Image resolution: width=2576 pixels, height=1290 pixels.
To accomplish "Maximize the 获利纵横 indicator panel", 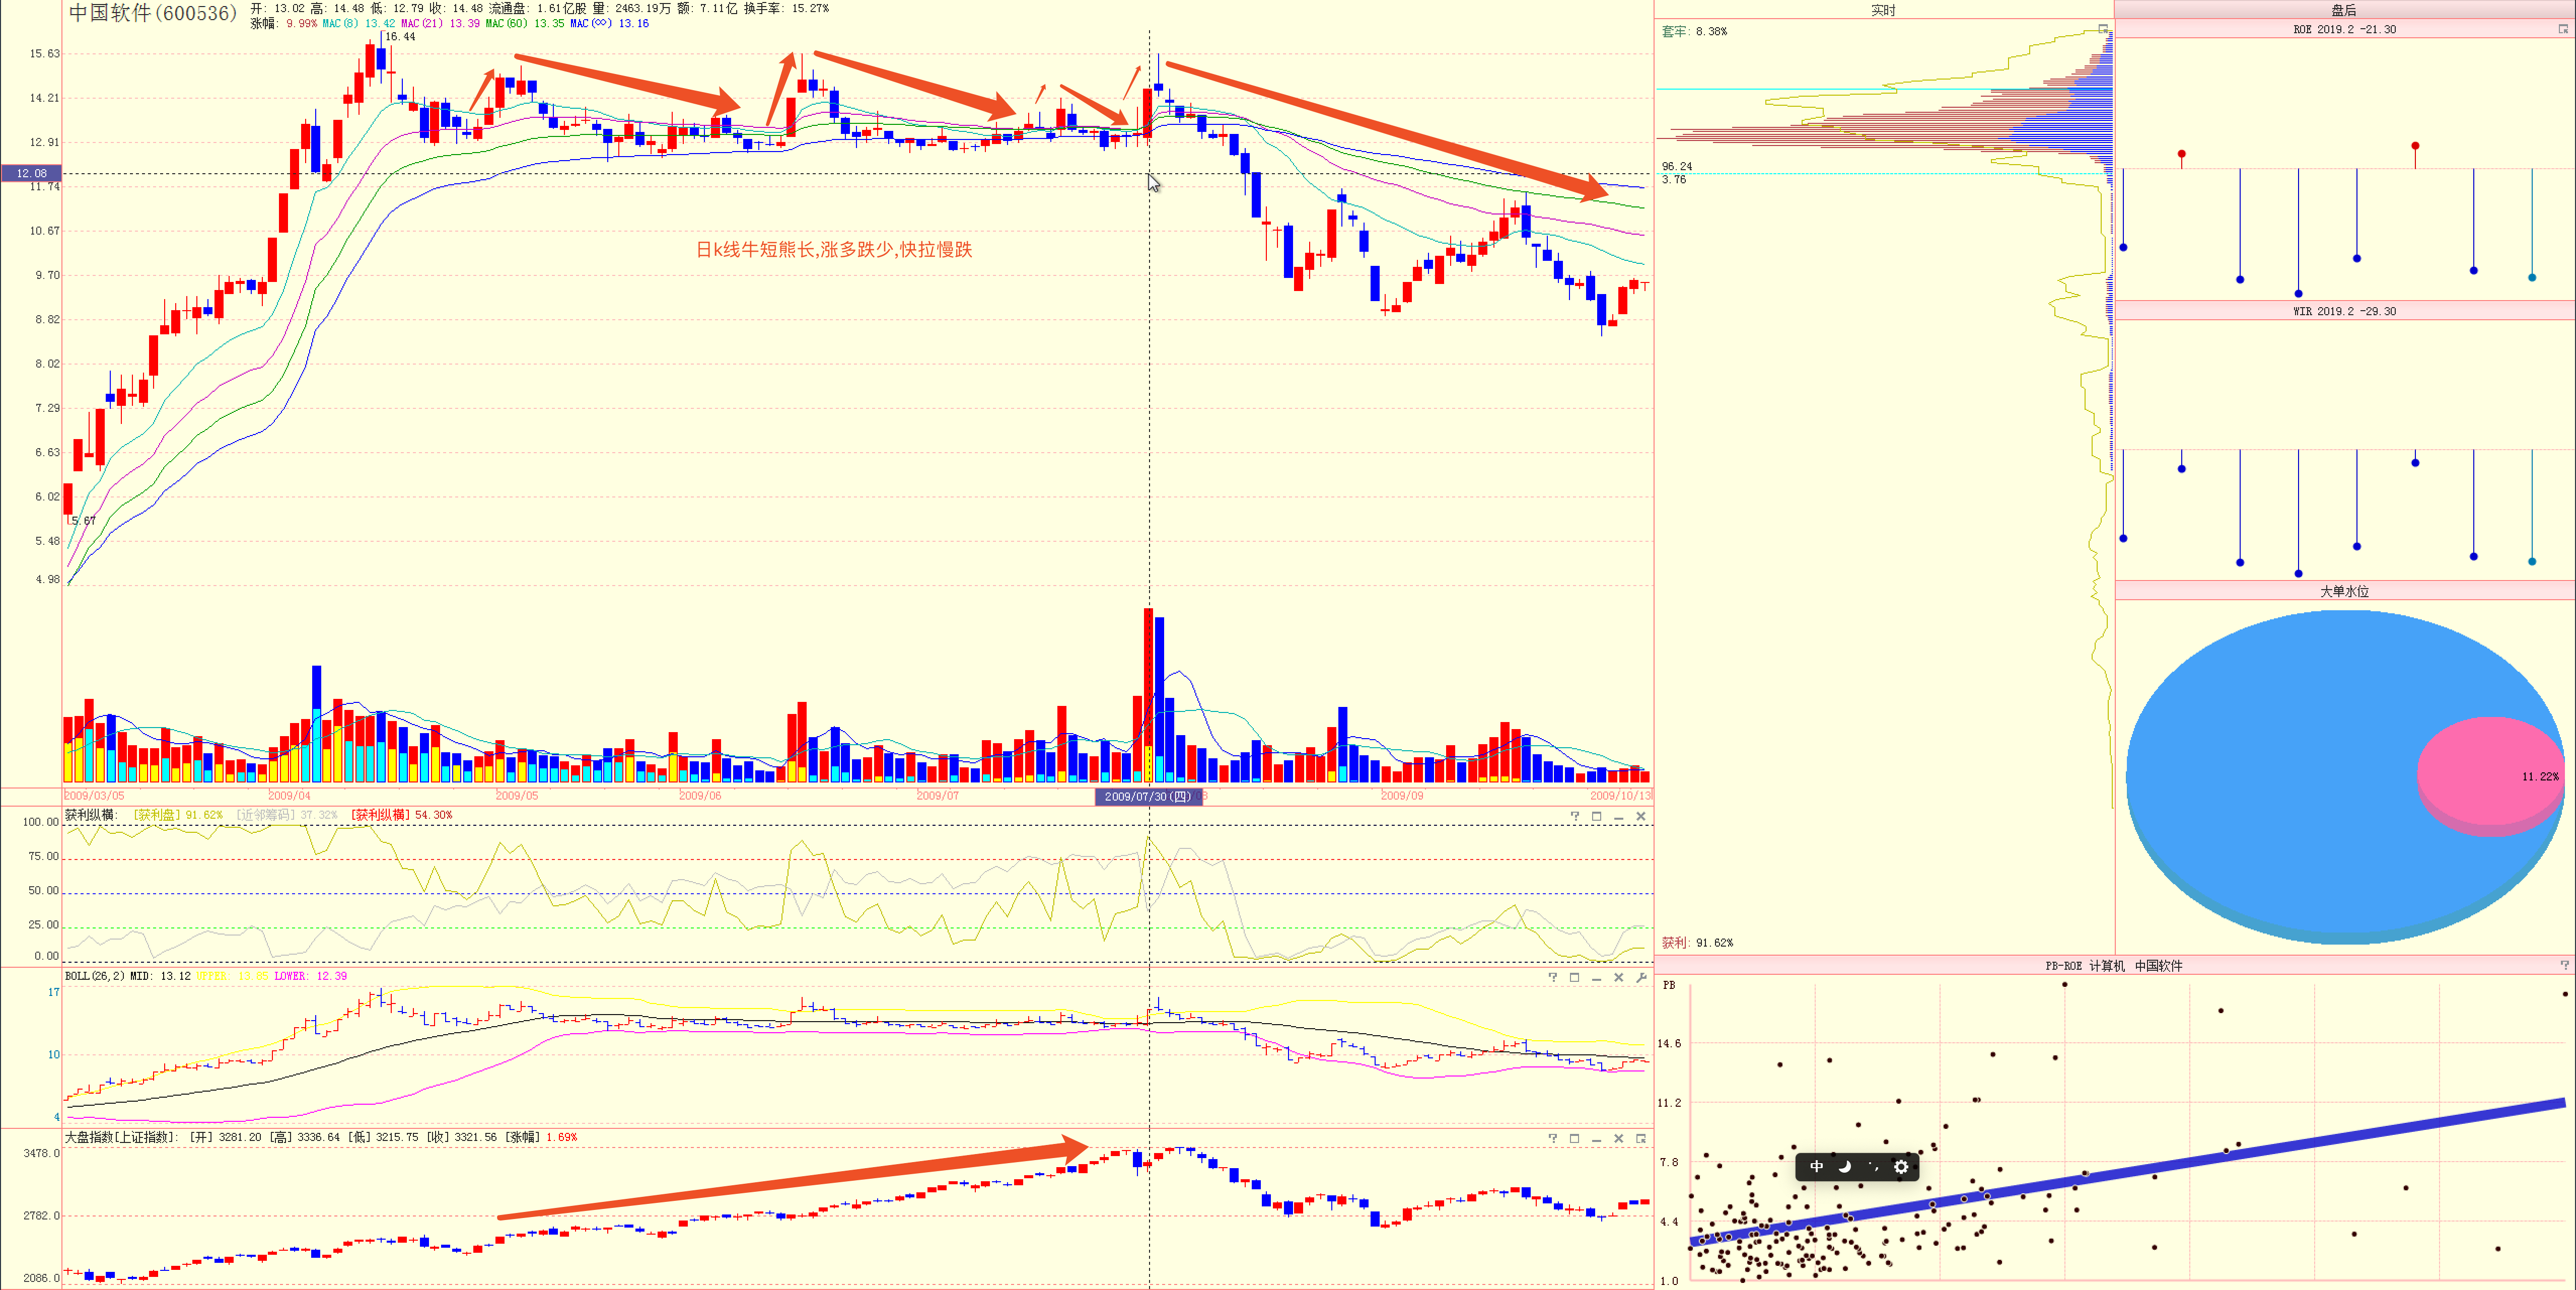I will [1597, 816].
